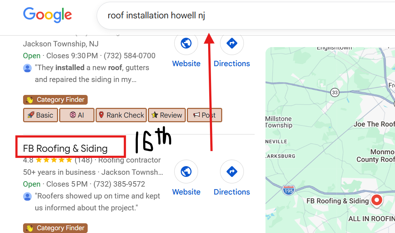
Task: Click the phone number (732) 385-9572
Action: click(119, 184)
